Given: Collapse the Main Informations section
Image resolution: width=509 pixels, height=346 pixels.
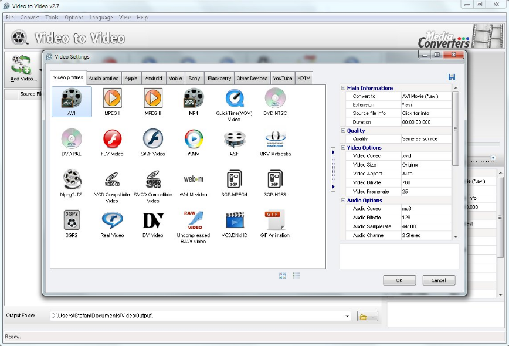Looking at the screenshot, I should [x=344, y=88].
